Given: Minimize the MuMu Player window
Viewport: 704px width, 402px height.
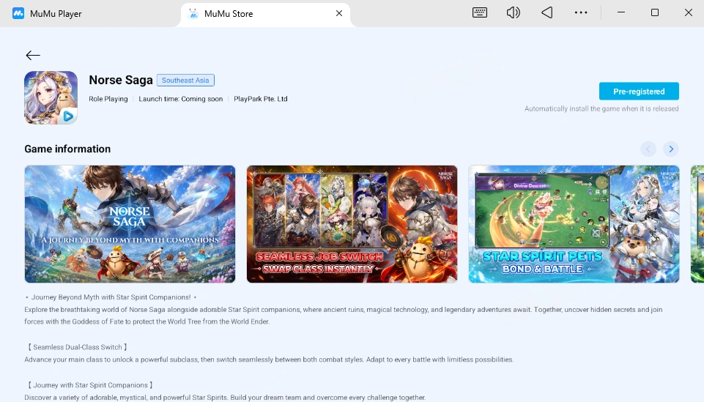Looking at the screenshot, I should pos(621,12).
